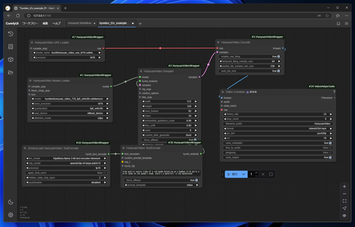Open the queue history sidebar icon
The image size is (355, 227).
(11, 34)
